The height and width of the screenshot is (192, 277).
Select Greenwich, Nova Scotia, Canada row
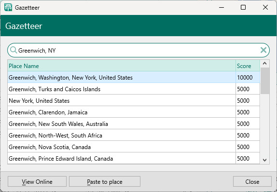coord(134,147)
